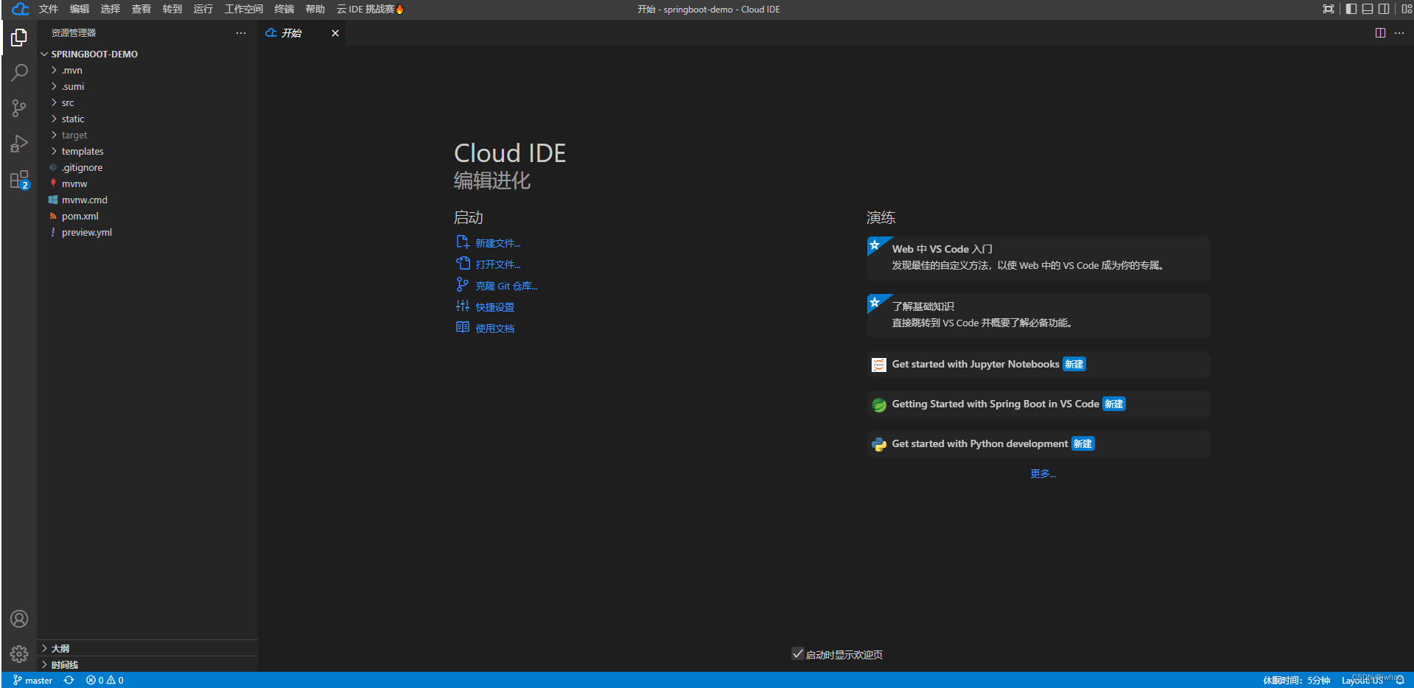1414x688 pixels.
Task: Open the Explorer view in activity bar
Action: click(19, 37)
